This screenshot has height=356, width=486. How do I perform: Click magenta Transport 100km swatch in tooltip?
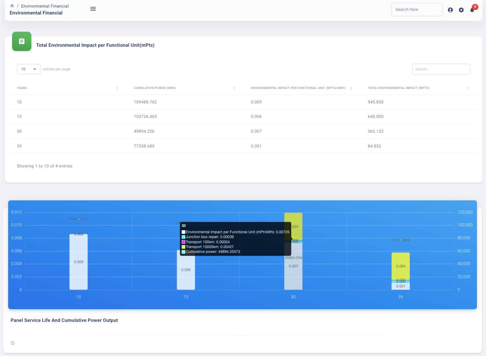(183, 242)
